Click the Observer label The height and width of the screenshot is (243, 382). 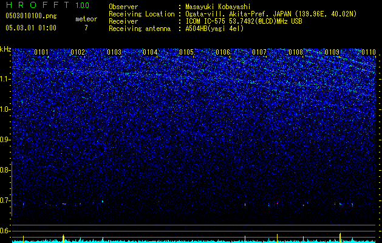tap(123, 7)
